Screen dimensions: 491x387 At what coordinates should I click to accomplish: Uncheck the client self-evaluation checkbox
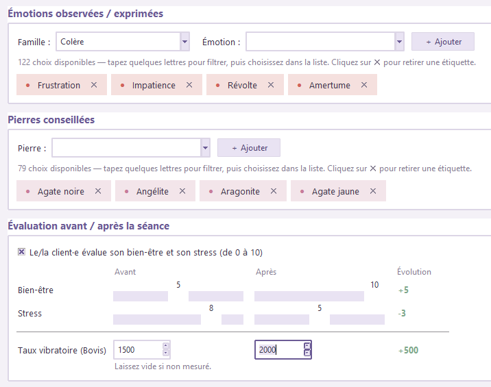pyautogui.click(x=21, y=252)
